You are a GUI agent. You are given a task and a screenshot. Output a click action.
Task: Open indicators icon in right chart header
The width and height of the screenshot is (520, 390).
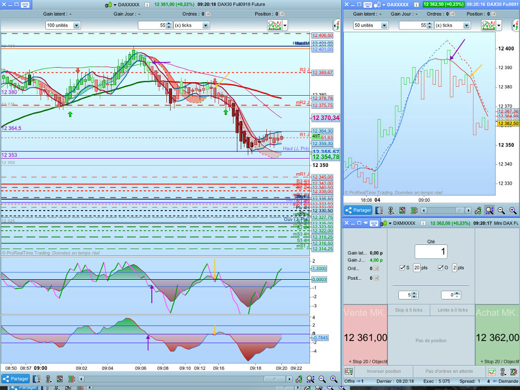point(488,25)
